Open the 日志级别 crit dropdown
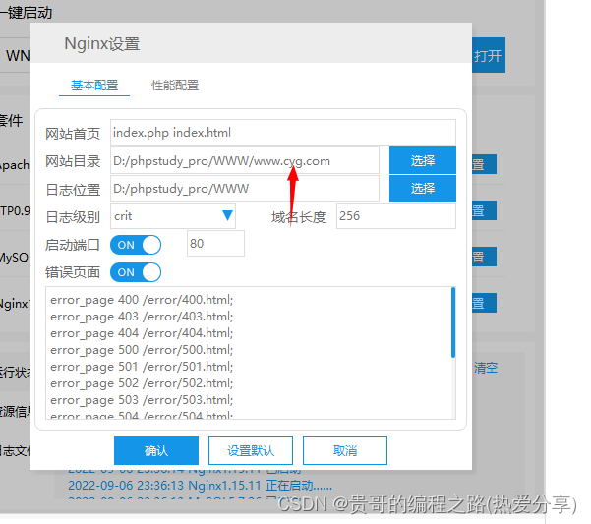This screenshot has width=591, height=524. 173,216
